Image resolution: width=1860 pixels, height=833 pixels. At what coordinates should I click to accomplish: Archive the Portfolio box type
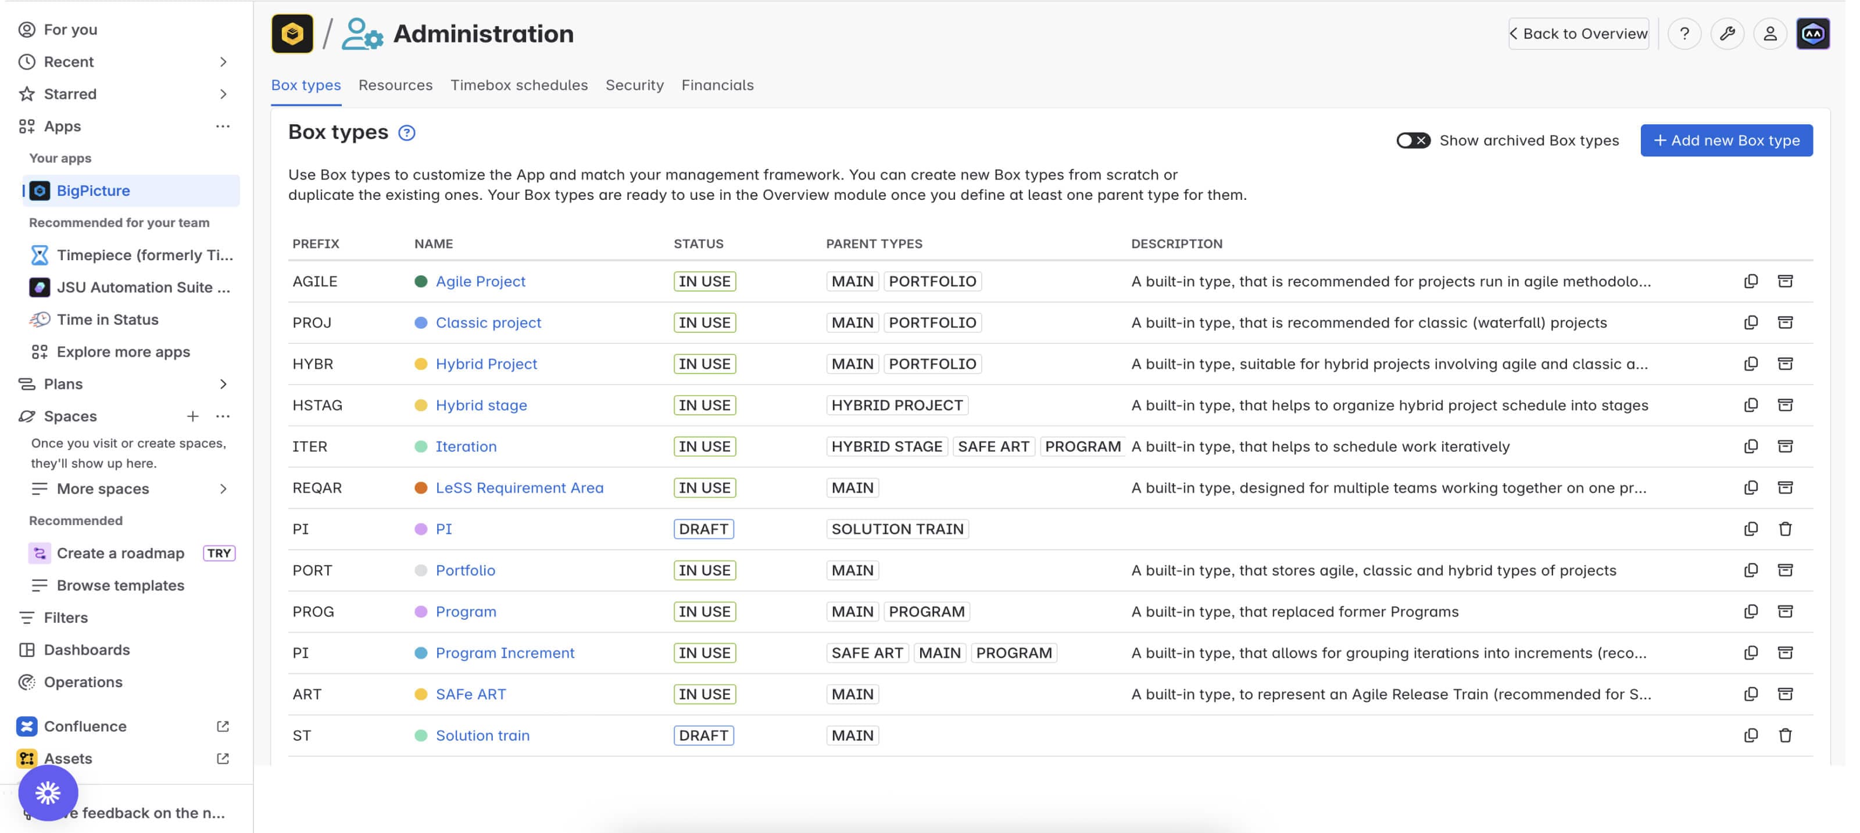coord(1785,570)
